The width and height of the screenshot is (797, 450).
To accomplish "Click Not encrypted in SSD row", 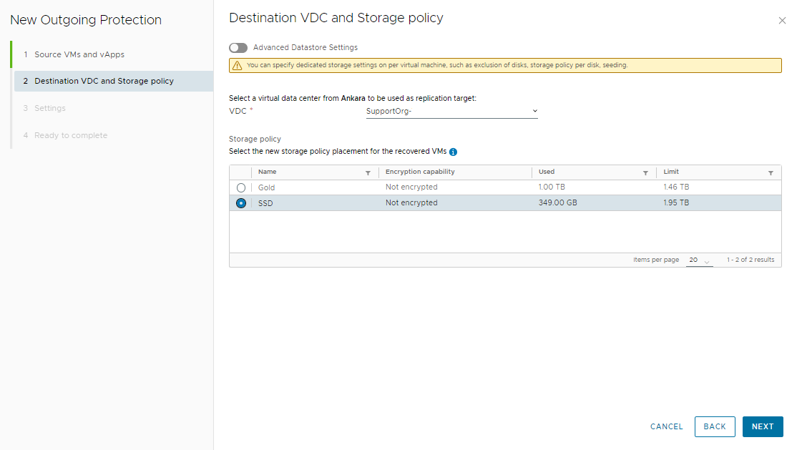I will pyautogui.click(x=411, y=203).
